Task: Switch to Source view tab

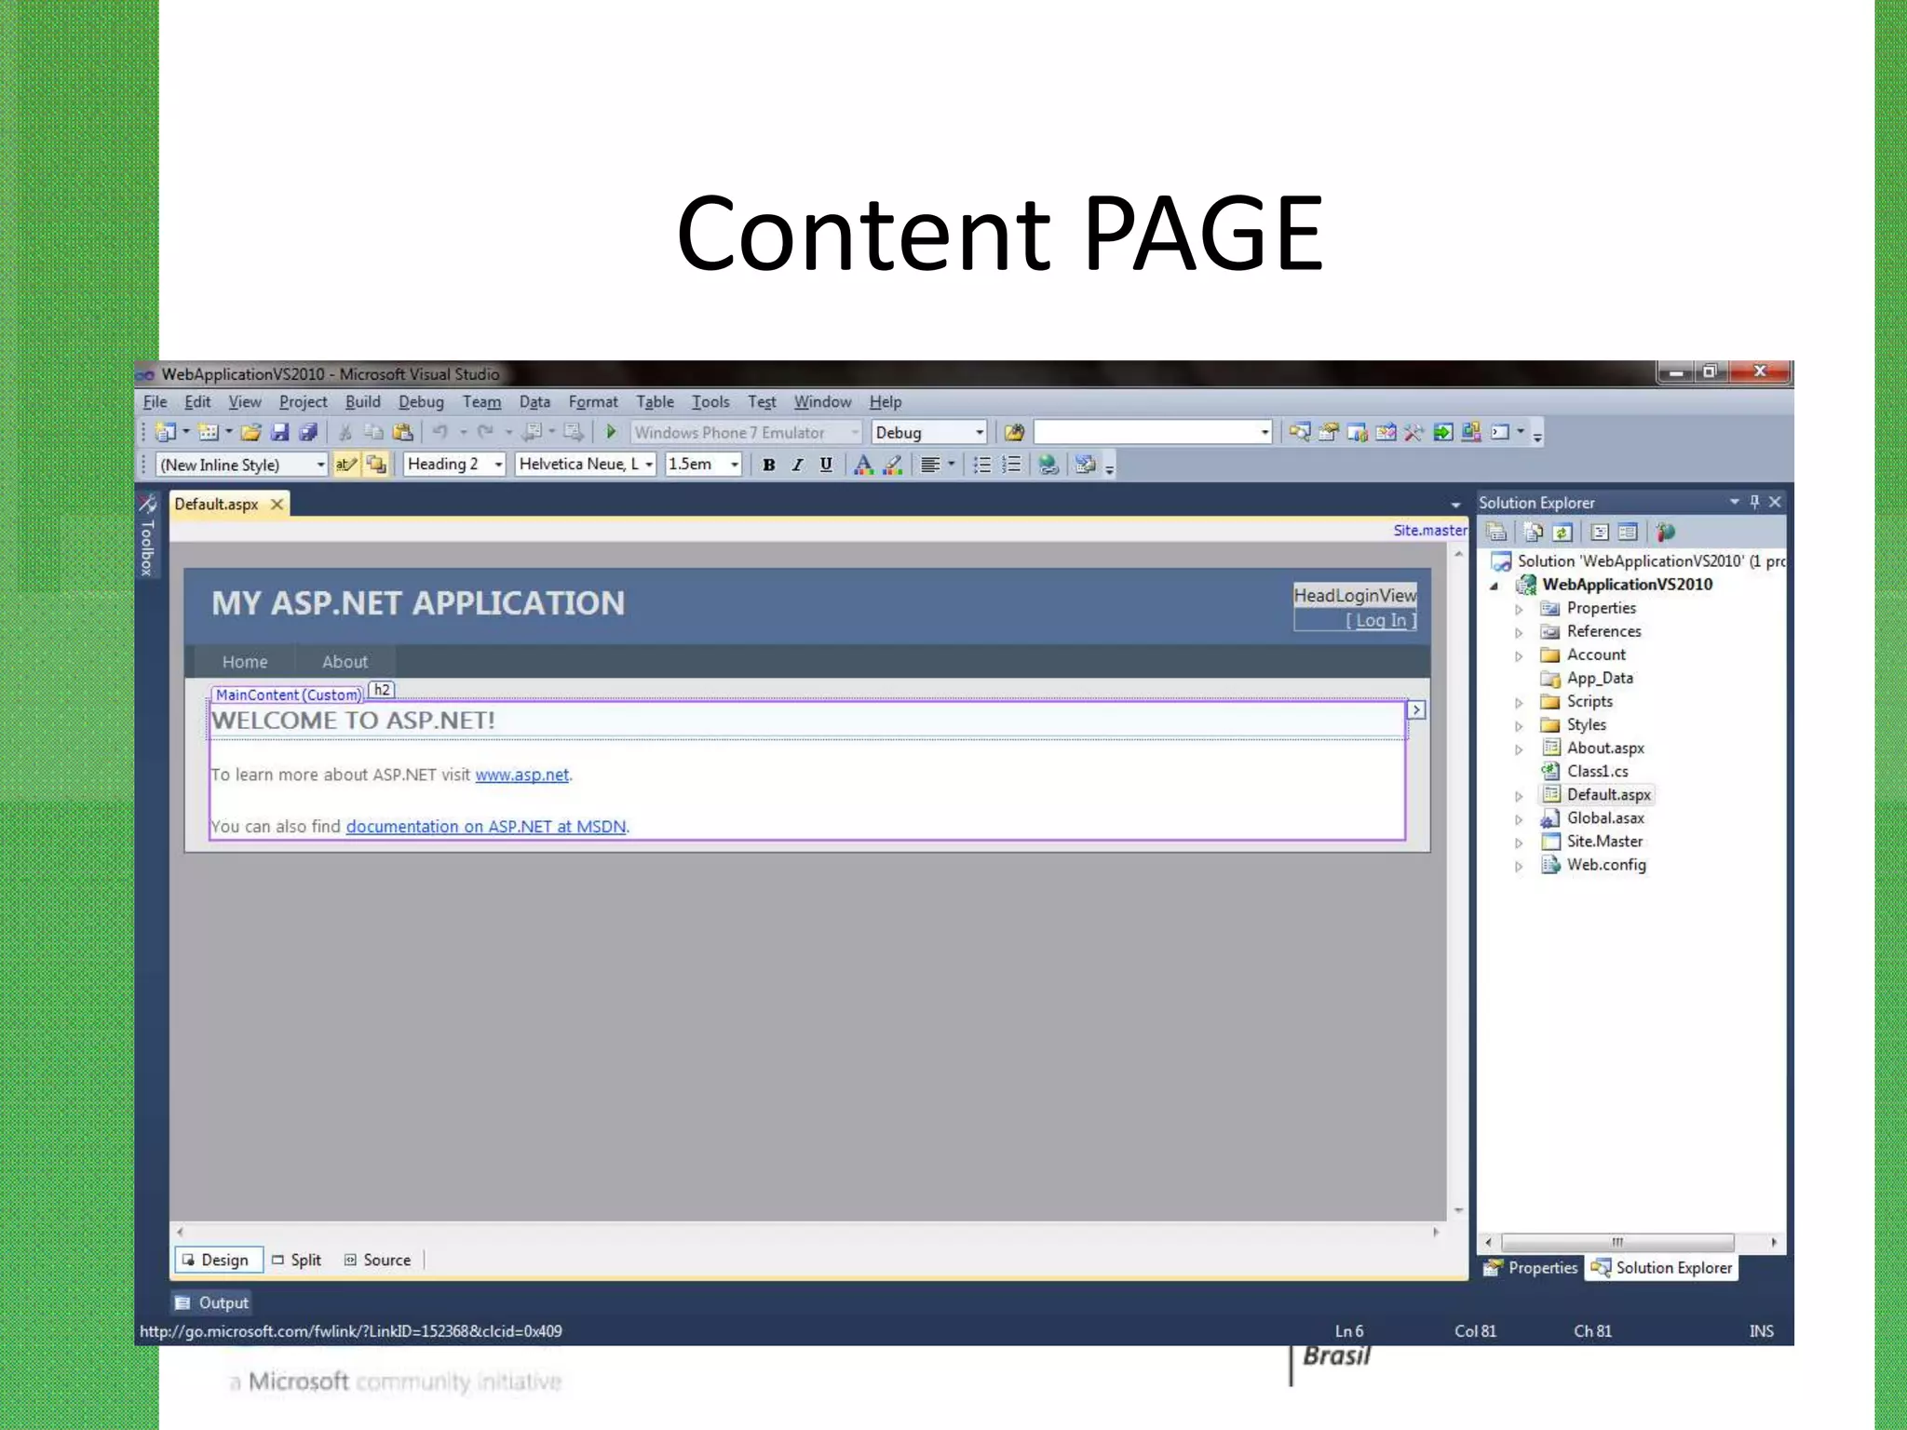Action: pos(377,1260)
